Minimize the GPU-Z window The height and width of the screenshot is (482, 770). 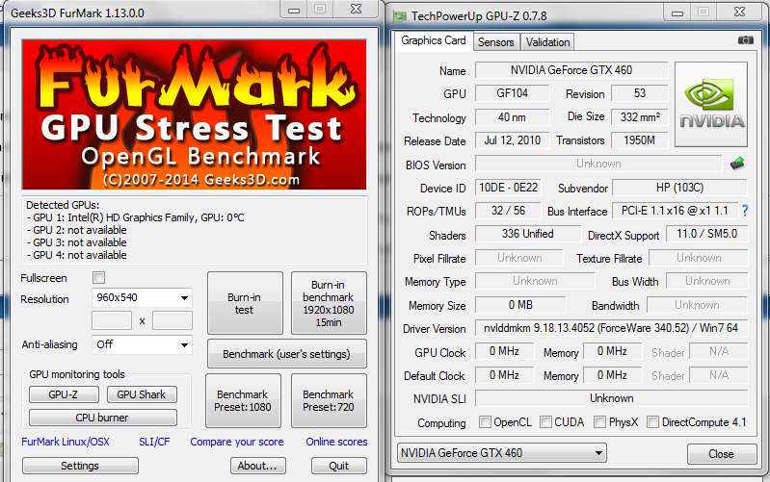coord(677,13)
